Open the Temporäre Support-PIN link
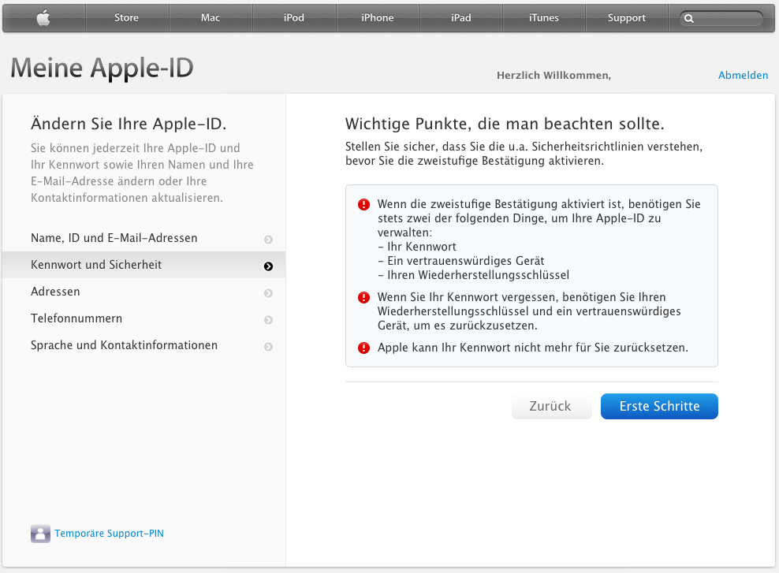 (x=110, y=534)
